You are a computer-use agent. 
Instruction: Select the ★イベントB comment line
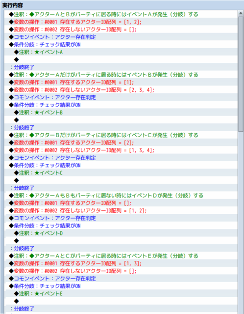tap(121, 113)
